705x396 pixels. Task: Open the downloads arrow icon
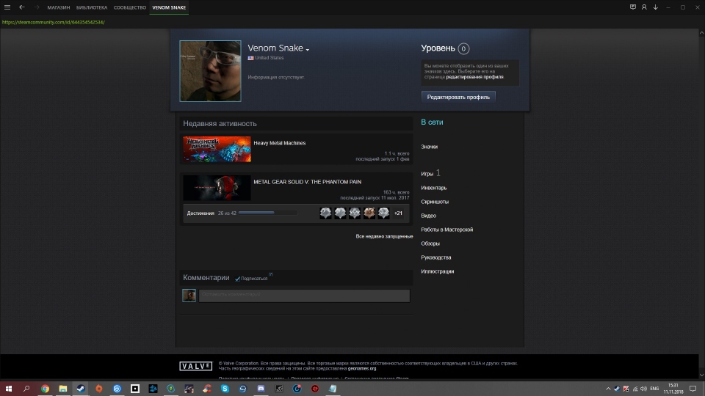(x=656, y=7)
